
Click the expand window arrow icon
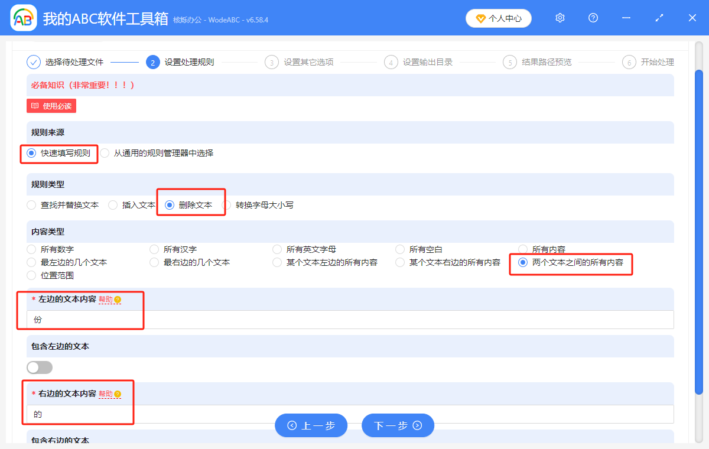659,18
